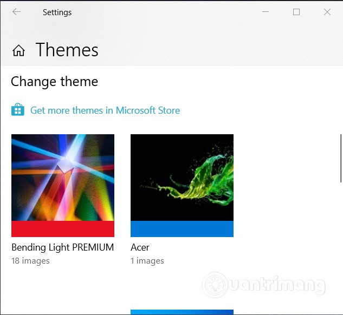The image size is (343, 315).
Task: Click the Change theme section heading
Action: click(x=55, y=82)
